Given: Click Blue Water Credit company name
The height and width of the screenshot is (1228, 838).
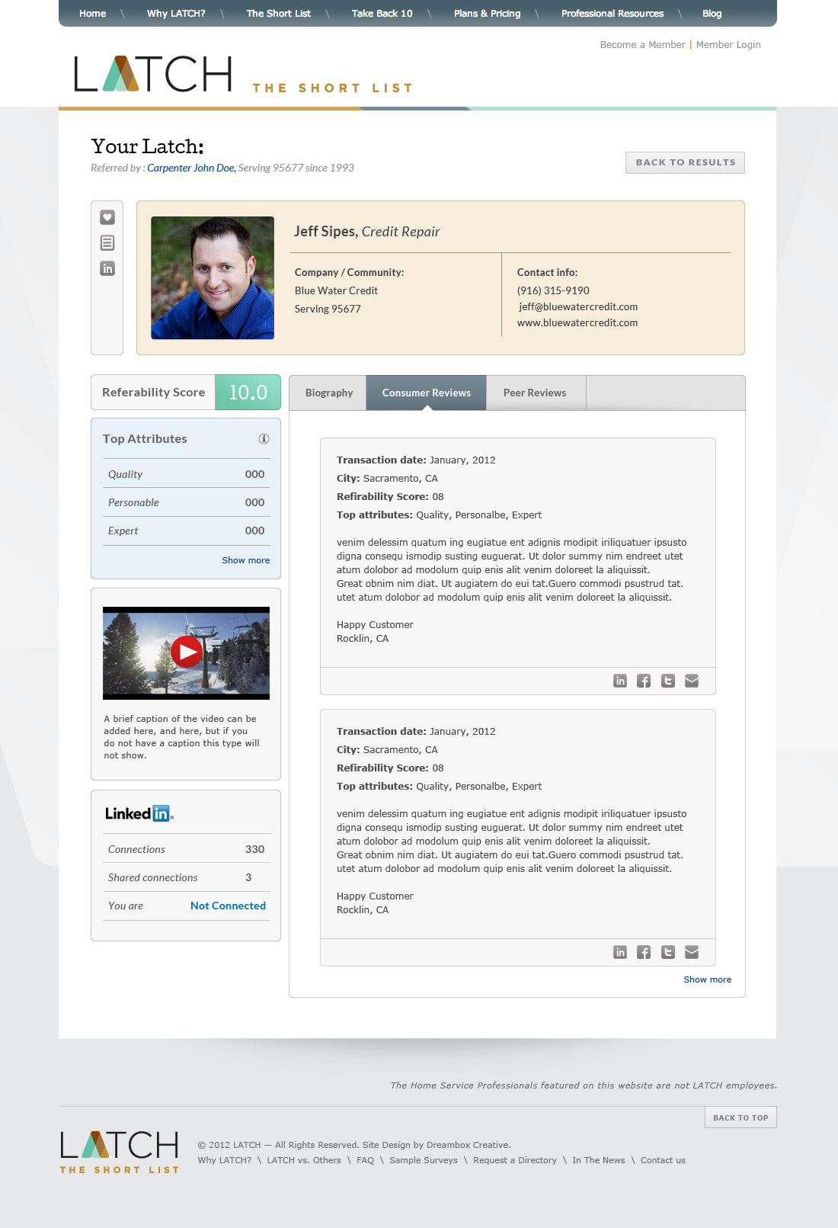Looking at the screenshot, I should 336,290.
